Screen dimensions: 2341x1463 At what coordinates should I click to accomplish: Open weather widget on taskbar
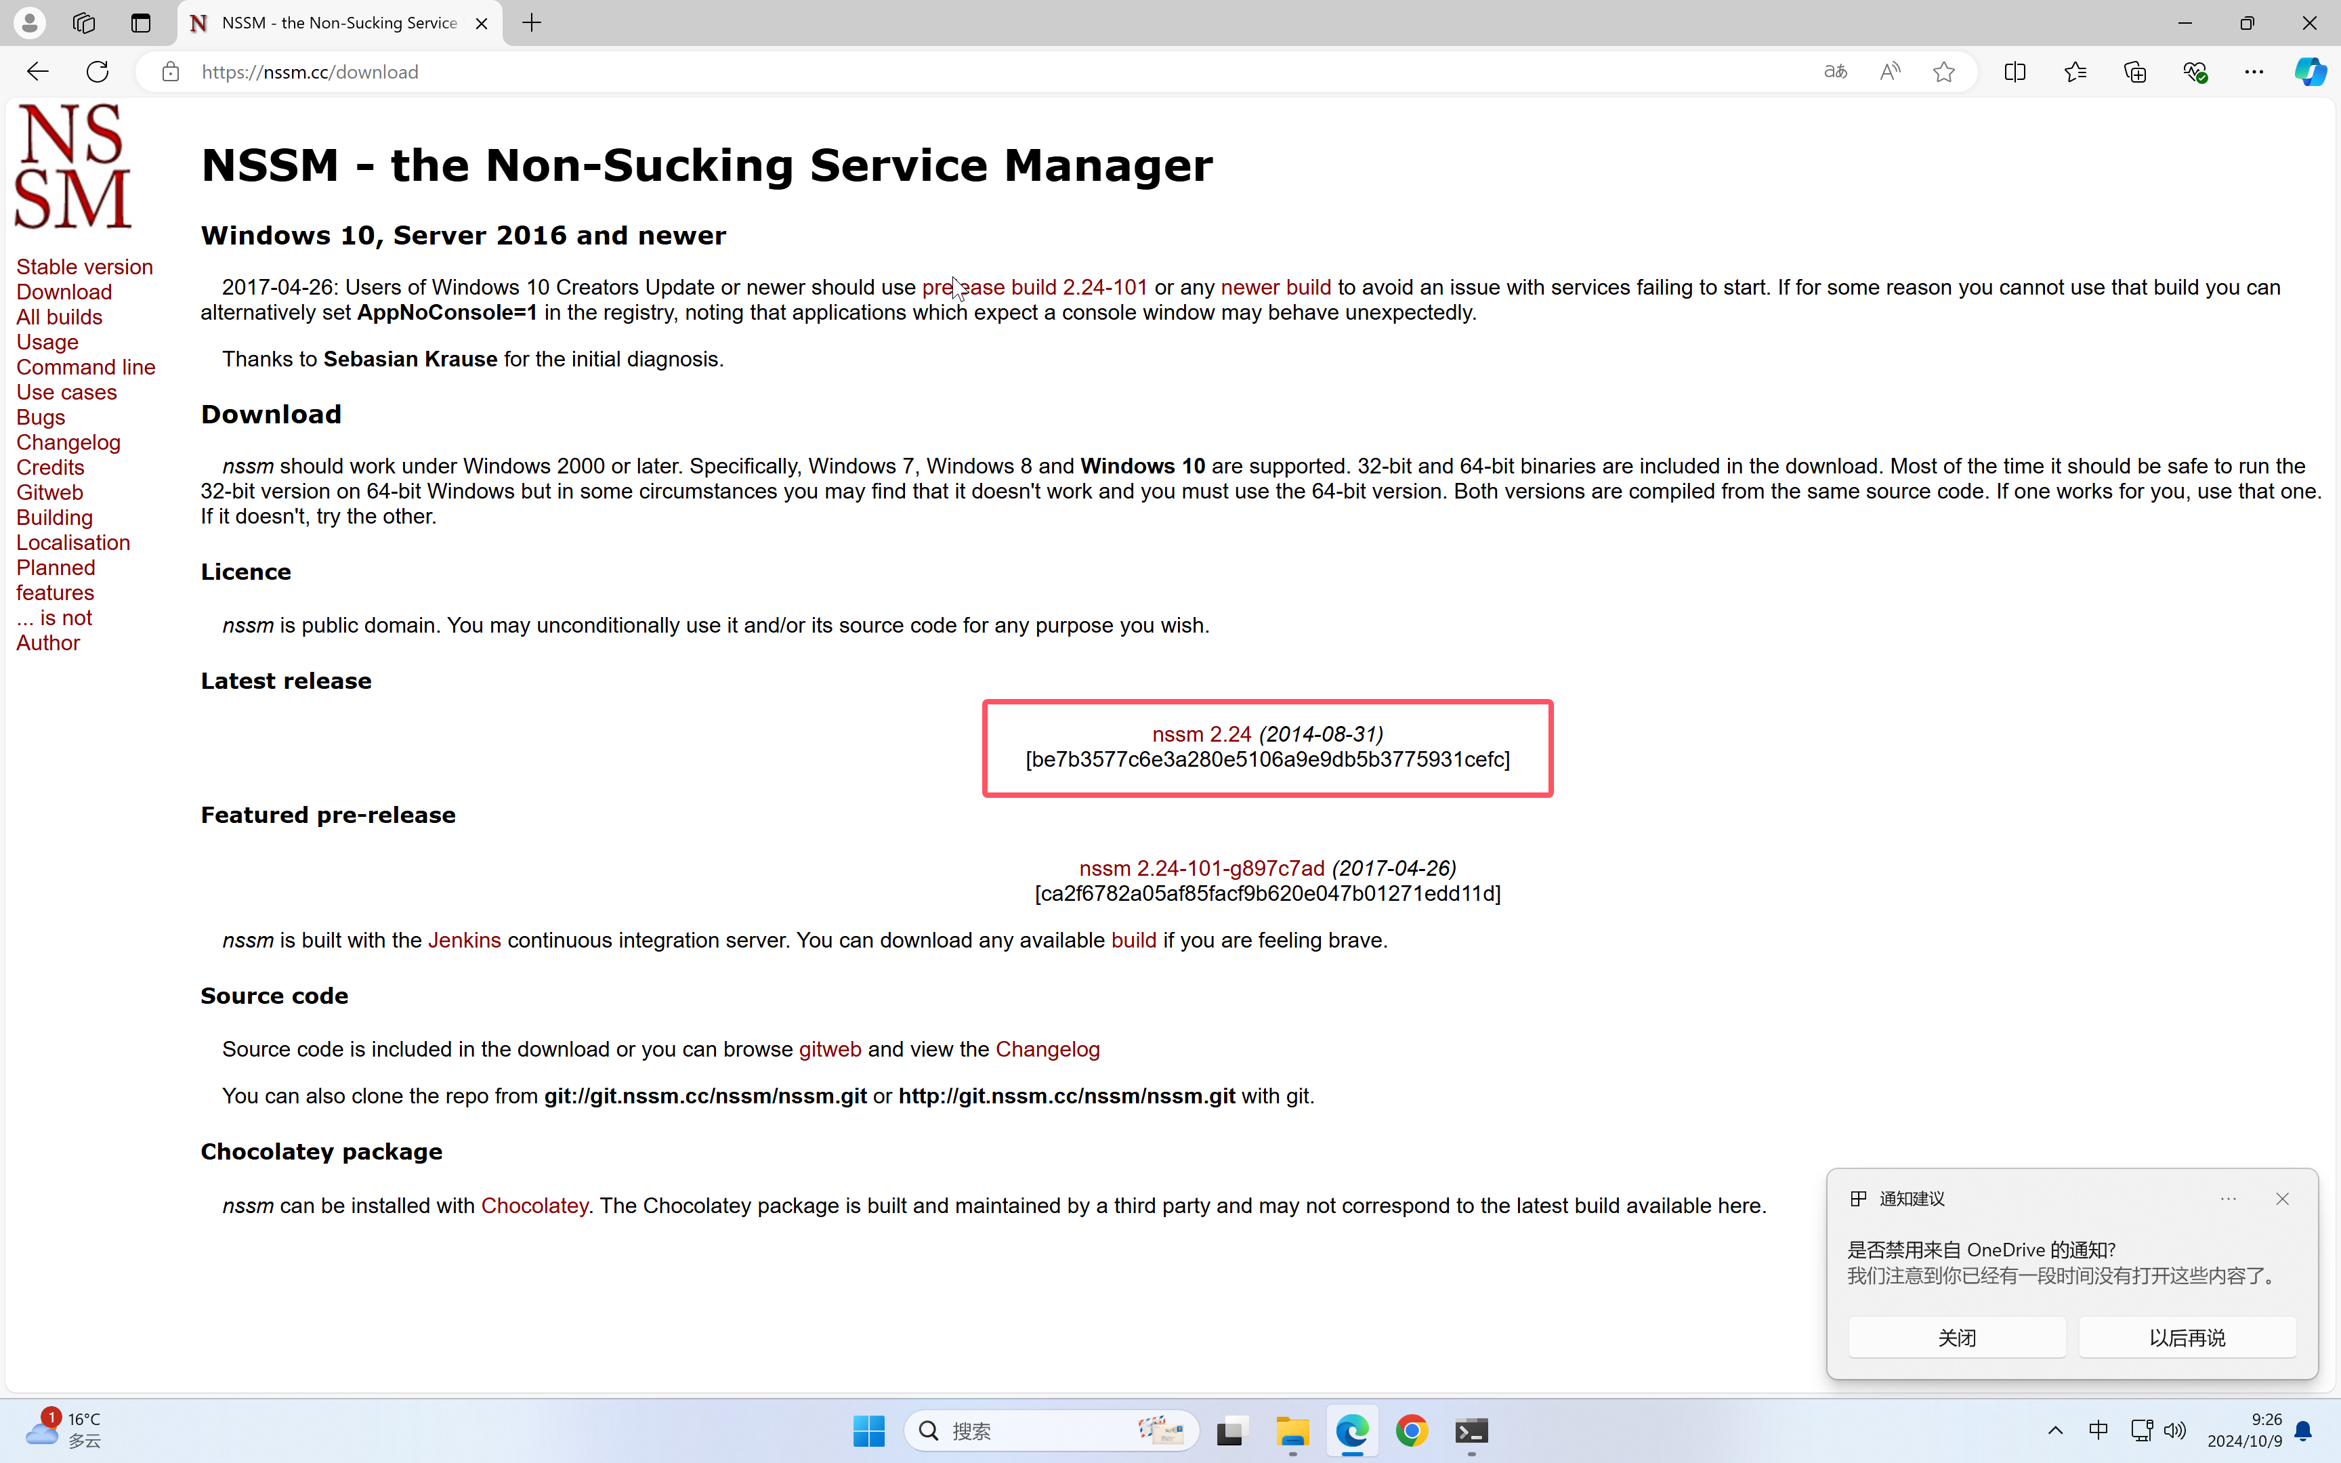point(64,1430)
